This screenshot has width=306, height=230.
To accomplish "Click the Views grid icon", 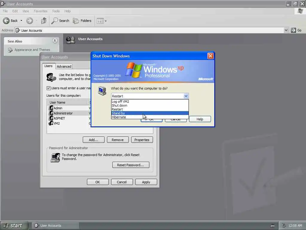I will pyautogui.click(x=100, y=21).
